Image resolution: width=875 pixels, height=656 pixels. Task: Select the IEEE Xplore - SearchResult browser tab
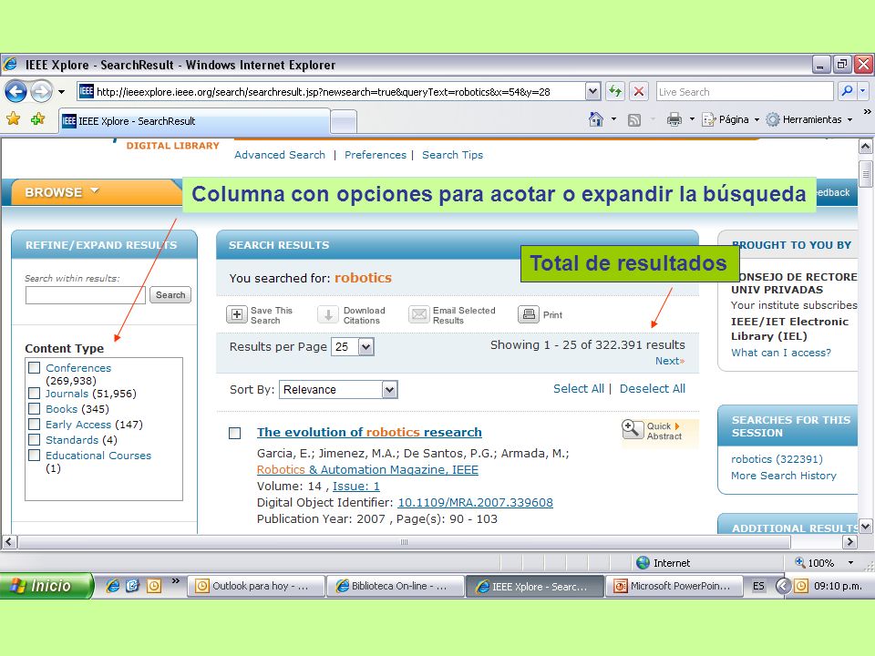(194, 121)
